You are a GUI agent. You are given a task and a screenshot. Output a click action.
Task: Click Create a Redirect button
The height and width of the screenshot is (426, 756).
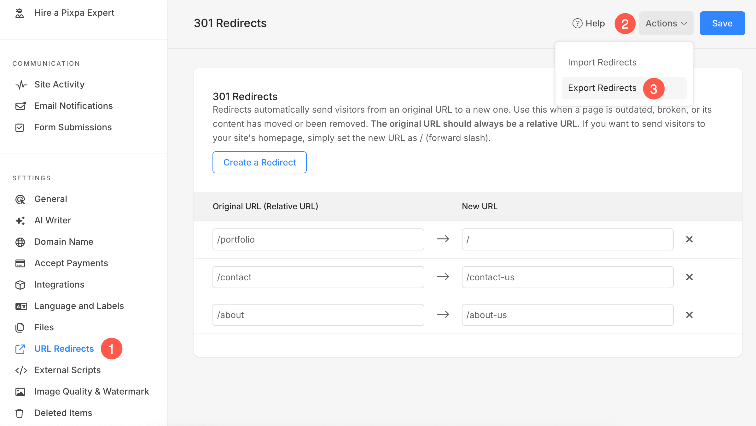coord(259,162)
